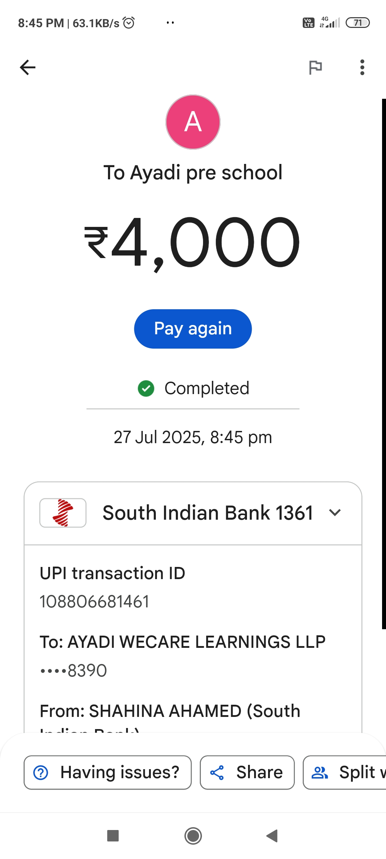Expand South Indian Bank 1361 chevron
This screenshot has width=386, height=859.
(335, 513)
